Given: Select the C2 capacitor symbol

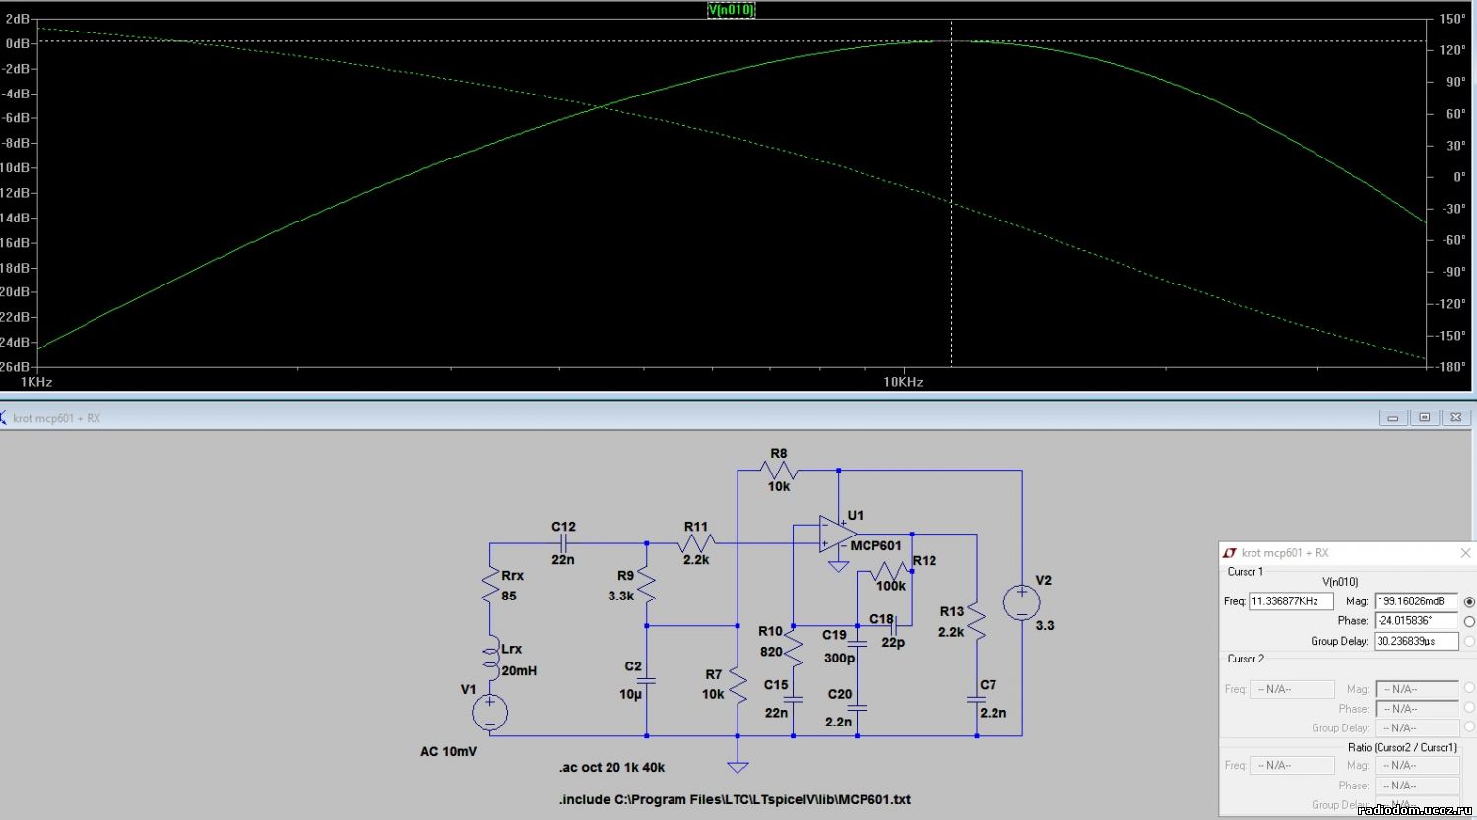Looking at the screenshot, I should click(647, 680).
